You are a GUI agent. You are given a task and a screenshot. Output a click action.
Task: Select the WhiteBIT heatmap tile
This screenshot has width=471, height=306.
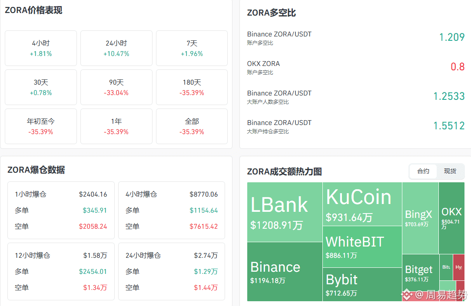(x=362, y=247)
